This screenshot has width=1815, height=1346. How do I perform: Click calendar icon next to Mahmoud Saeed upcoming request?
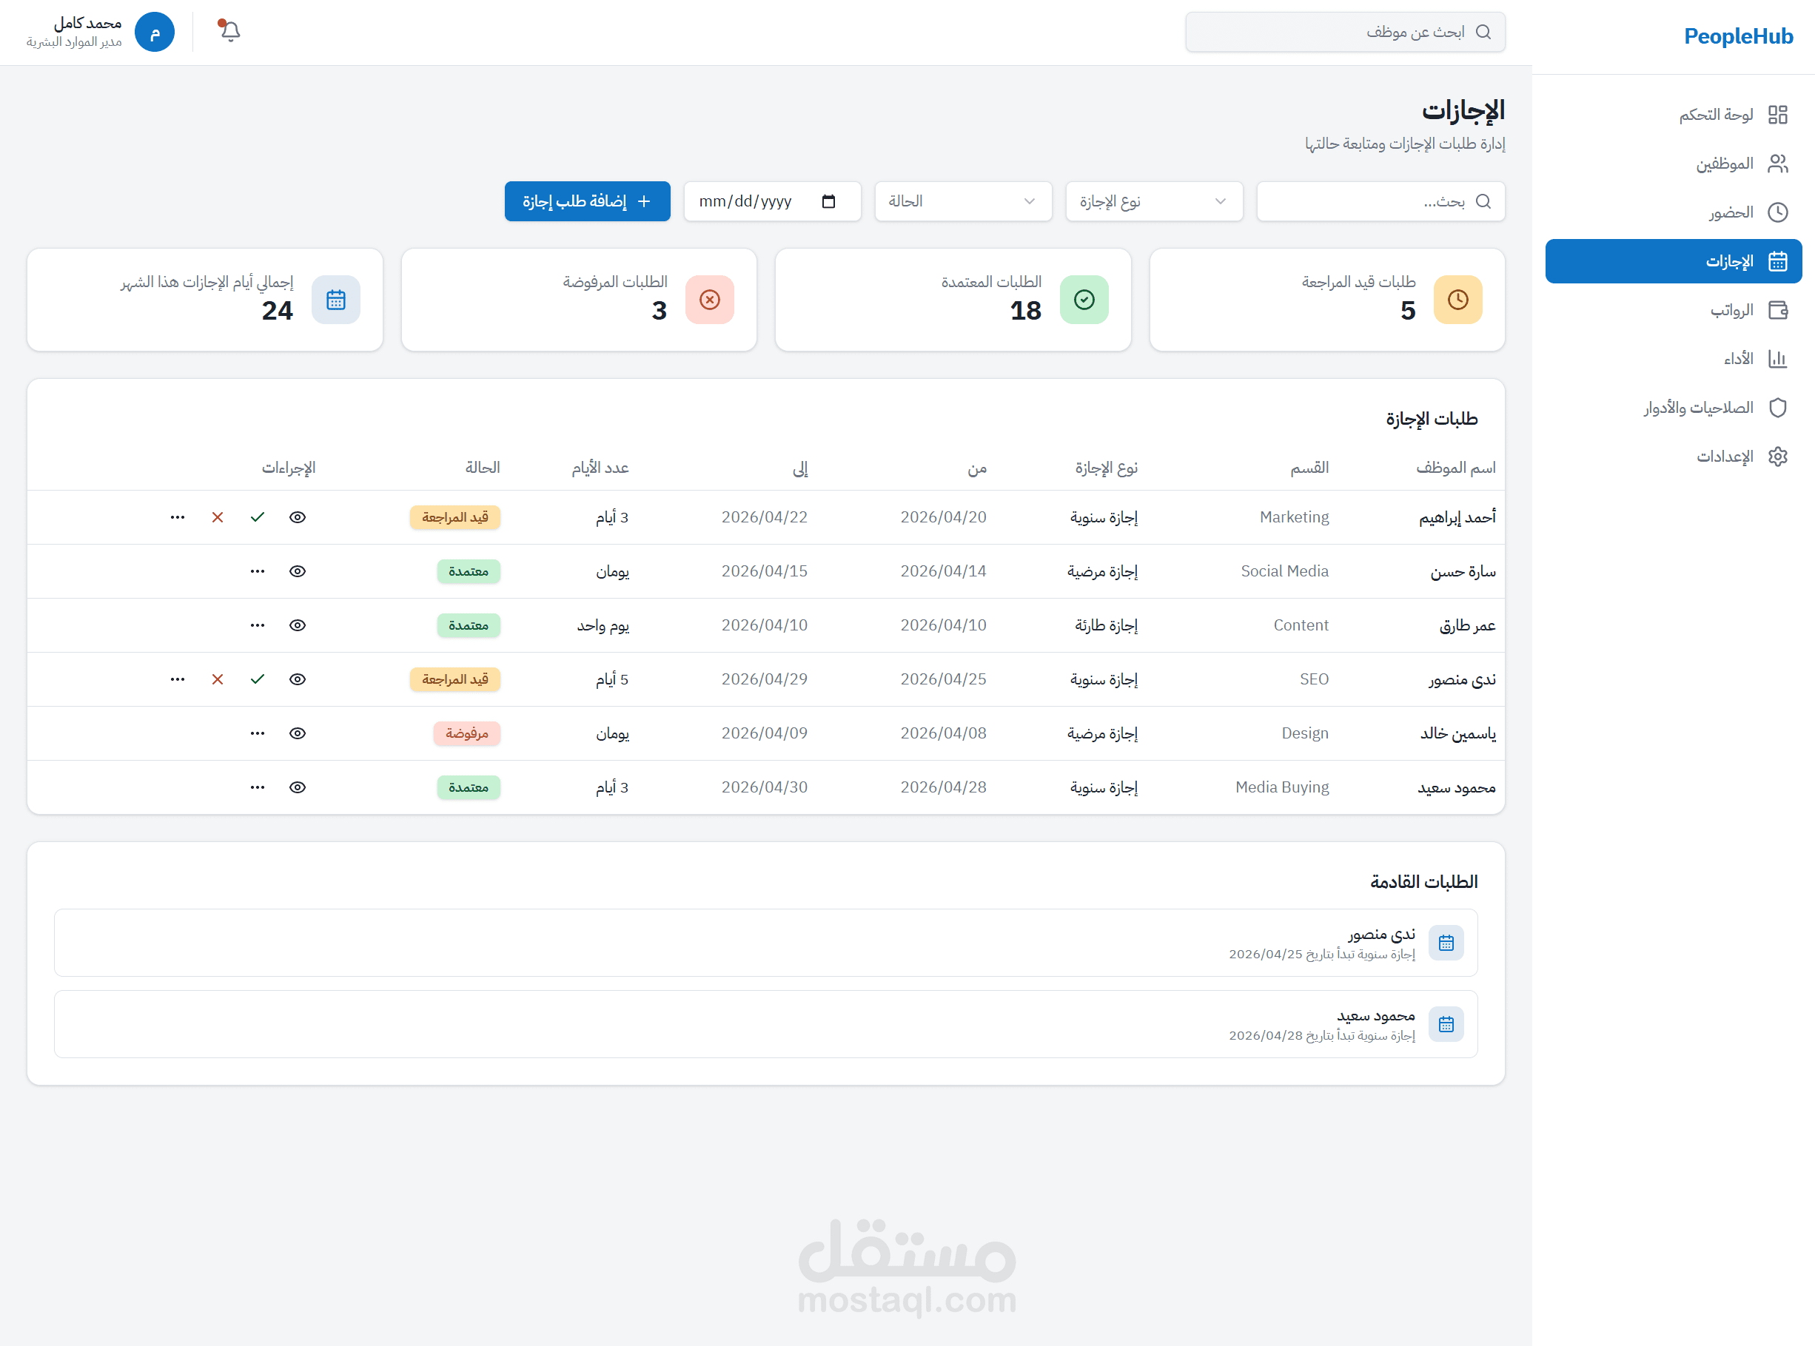click(x=1446, y=1024)
